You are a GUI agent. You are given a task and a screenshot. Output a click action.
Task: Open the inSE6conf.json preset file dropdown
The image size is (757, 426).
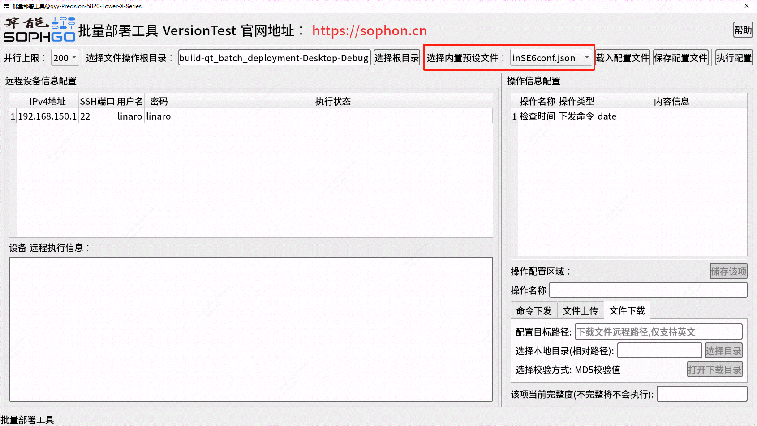tap(551, 58)
